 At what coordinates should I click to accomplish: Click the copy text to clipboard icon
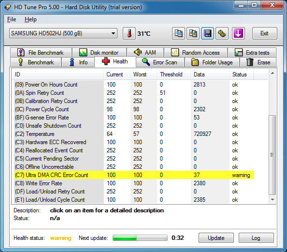click(x=178, y=33)
